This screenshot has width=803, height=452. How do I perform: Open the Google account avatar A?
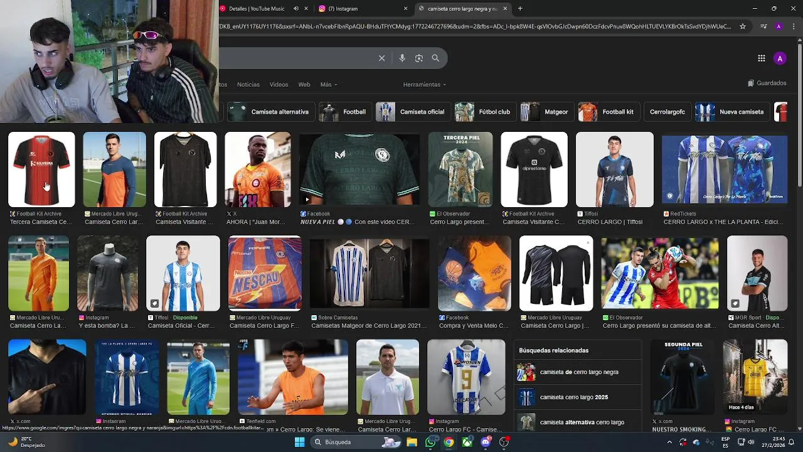[x=780, y=58]
